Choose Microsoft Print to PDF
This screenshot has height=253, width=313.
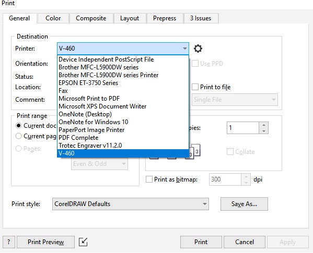click(123, 99)
